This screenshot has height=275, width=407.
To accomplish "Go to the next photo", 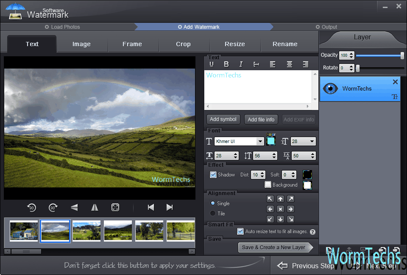I will (x=170, y=207).
